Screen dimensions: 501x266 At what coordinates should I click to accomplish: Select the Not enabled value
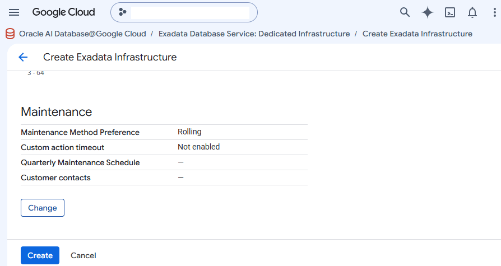[199, 147]
